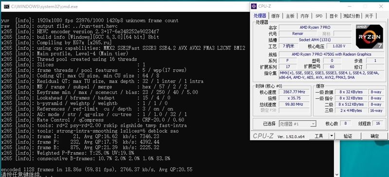Click the encoded 1128 frames result line
Viewport: 389px width, 177px height.
[x=96, y=170]
